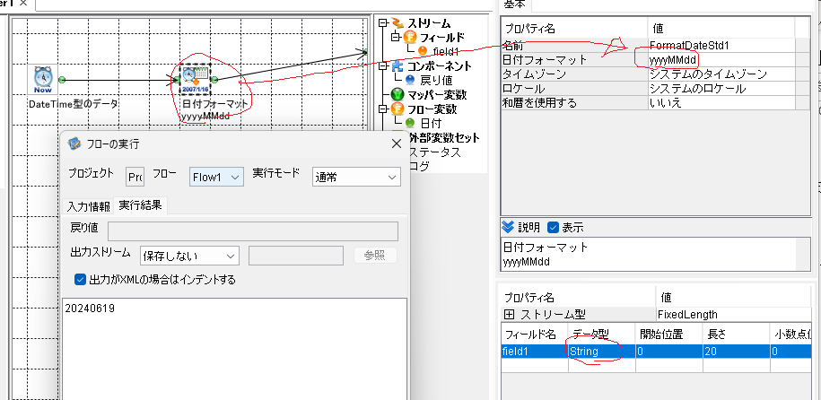Viewport: 821px width, 400px height.
Task: Select the Now DateTime clock component icon
Action: [42, 80]
